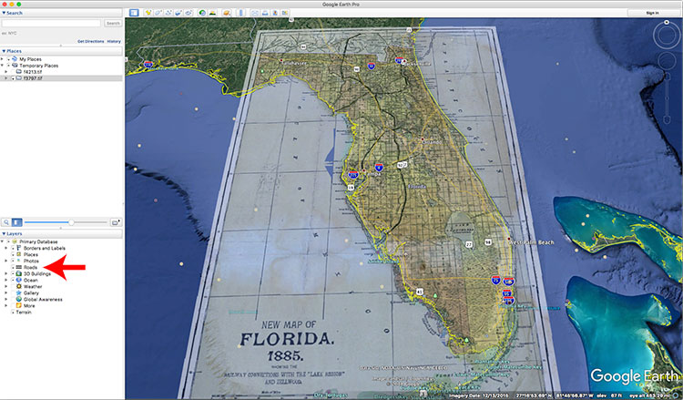Expand the My Places folder
Image resolution: width=683 pixels, height=400 pixels.
[2, 59]
